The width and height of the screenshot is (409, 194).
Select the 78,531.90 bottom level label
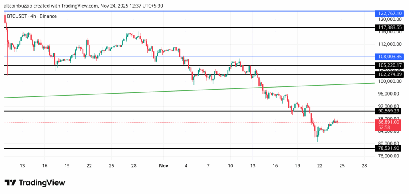[390, 148]
